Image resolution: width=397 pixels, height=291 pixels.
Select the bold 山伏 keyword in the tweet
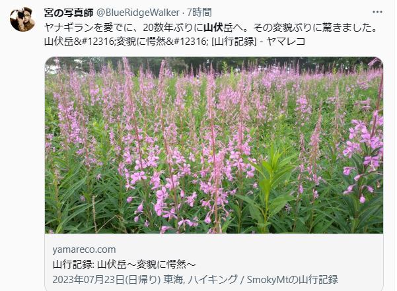[x=213, y=28]
